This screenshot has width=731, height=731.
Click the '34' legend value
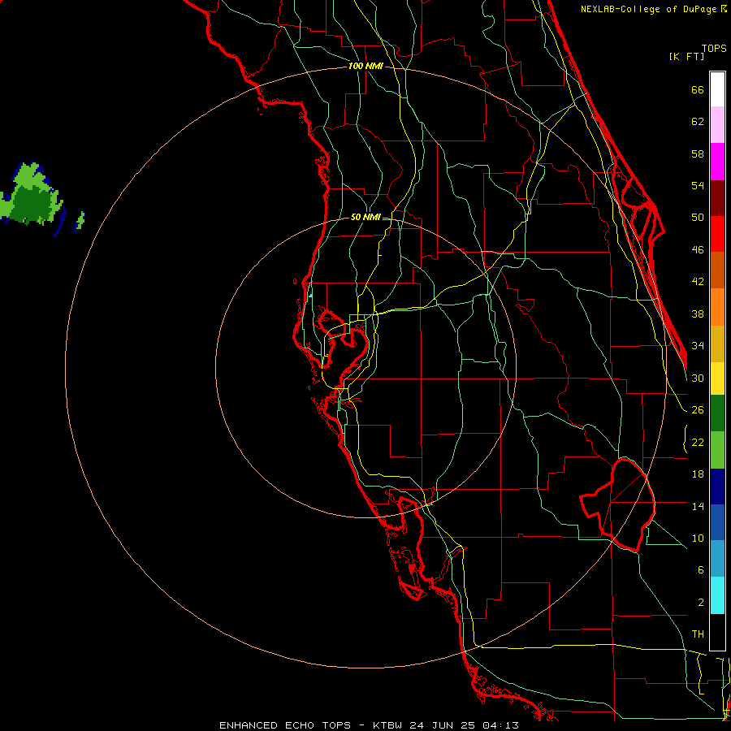698,346
